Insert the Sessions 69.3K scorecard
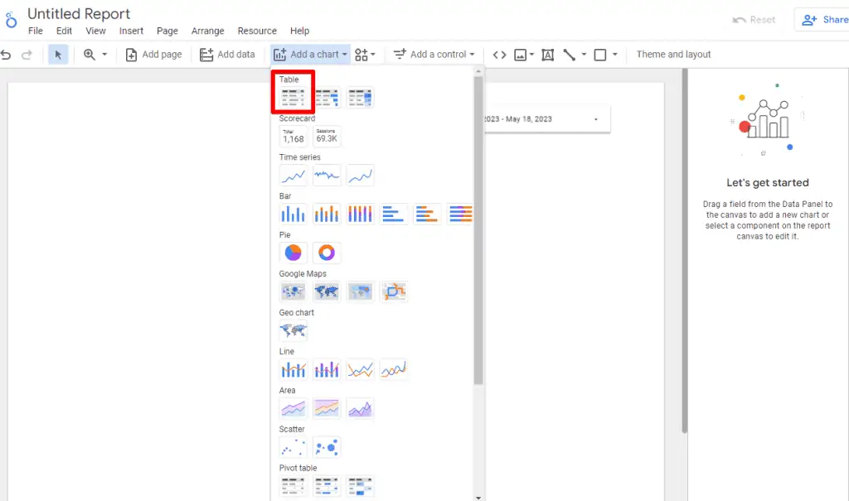849x501 pixels. pos(327,137)
